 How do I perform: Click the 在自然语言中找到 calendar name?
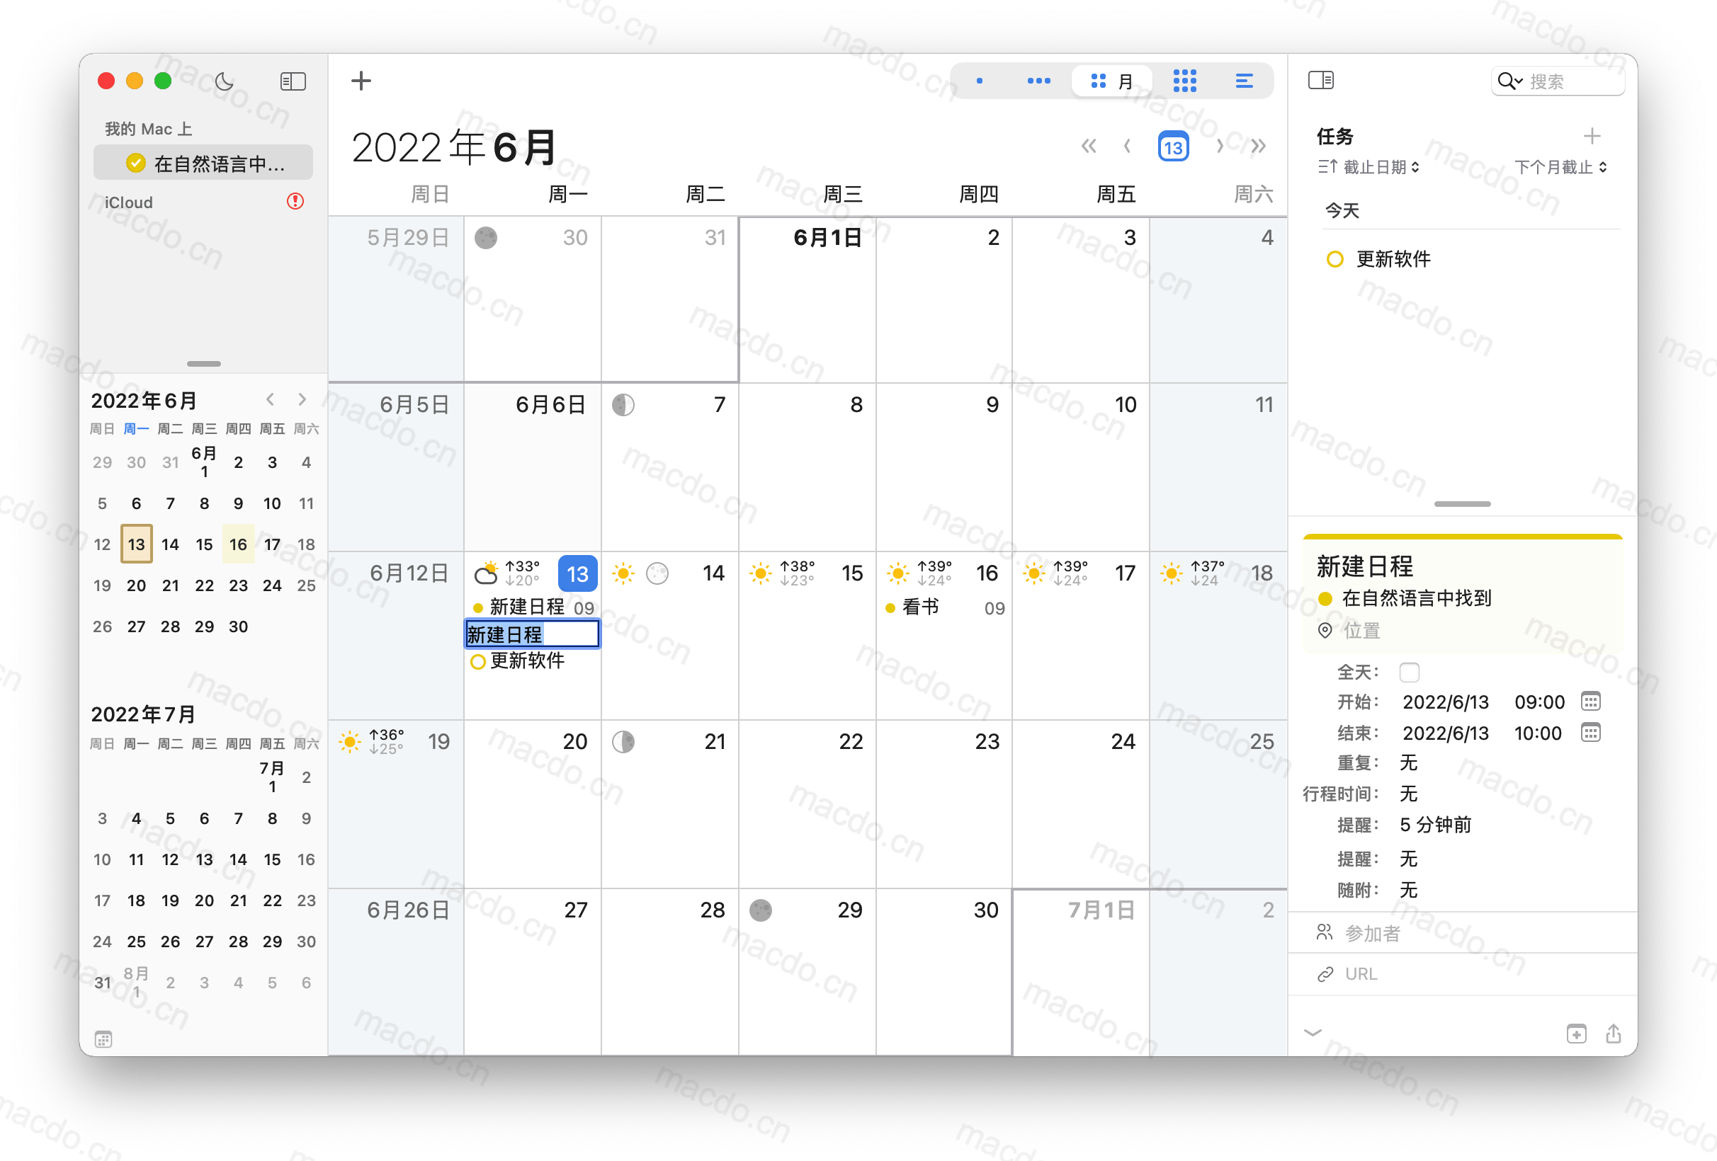1416,598
